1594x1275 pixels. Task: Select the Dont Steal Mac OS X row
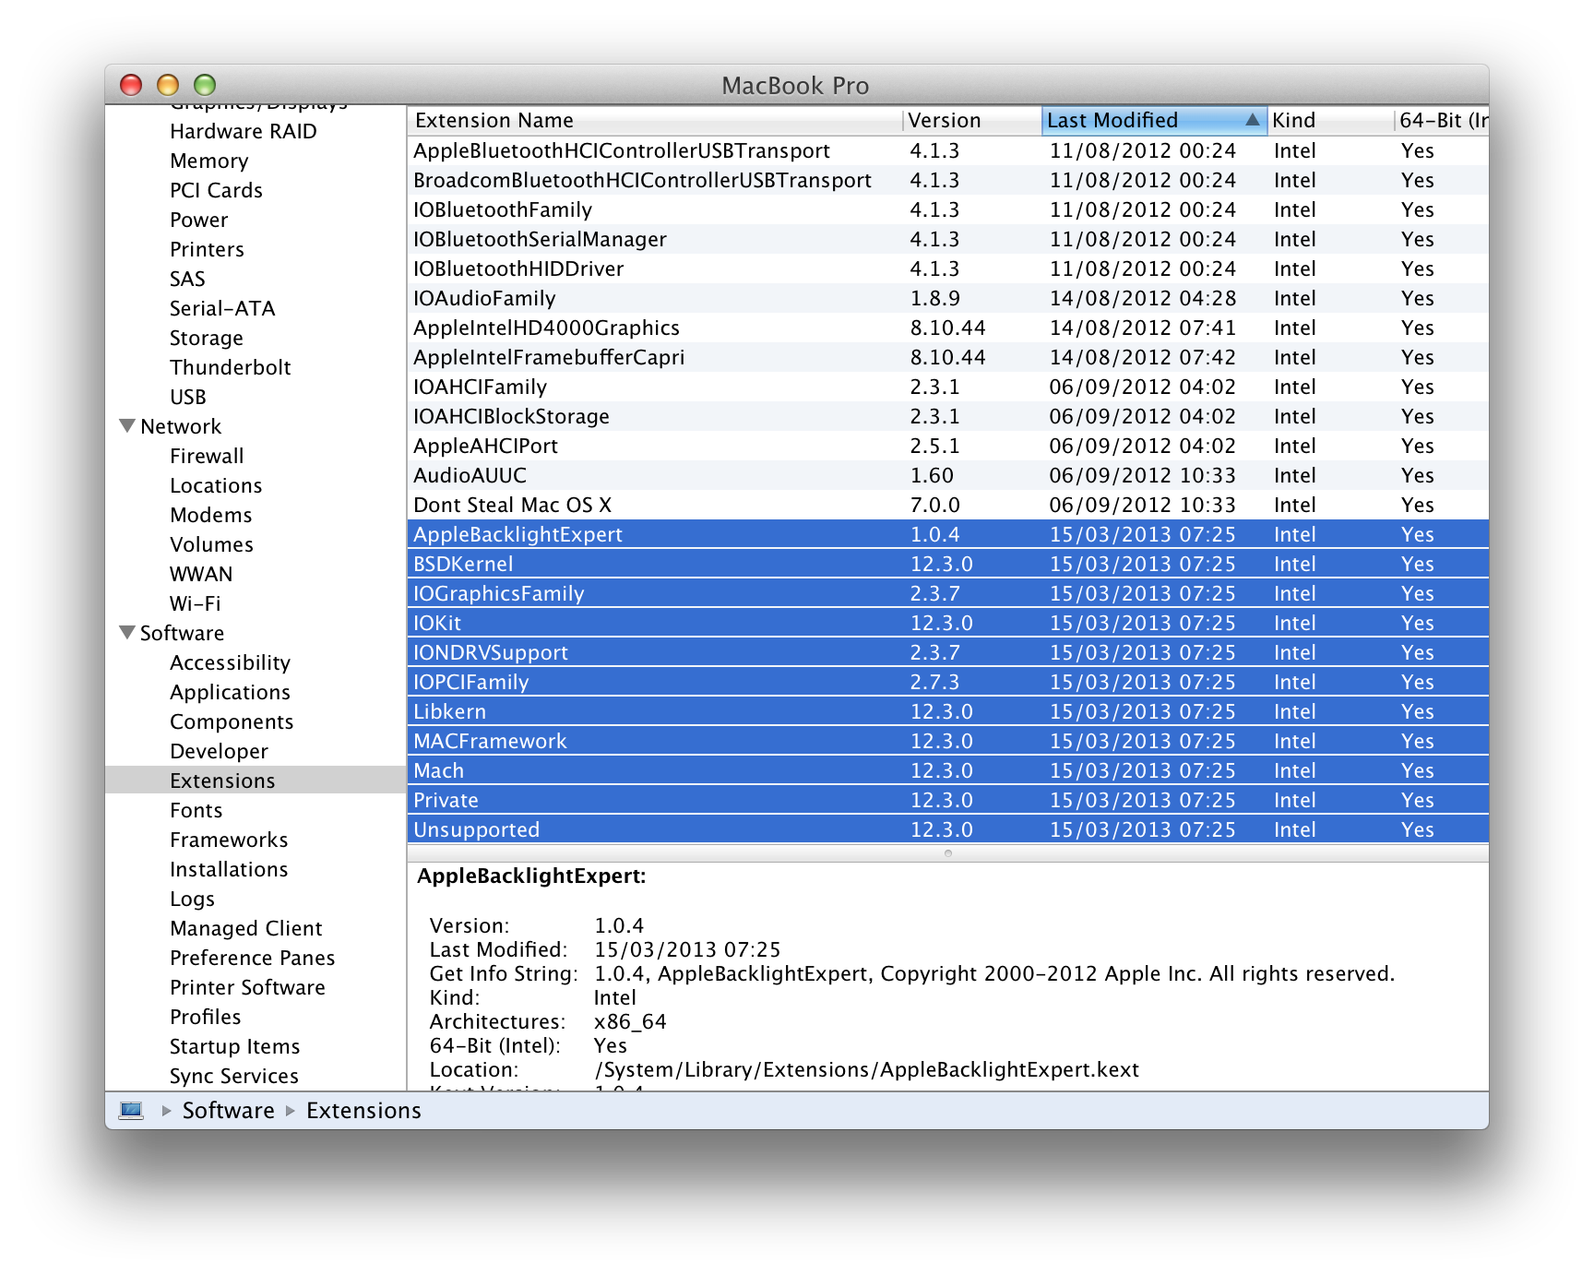(x=947, y=505)
